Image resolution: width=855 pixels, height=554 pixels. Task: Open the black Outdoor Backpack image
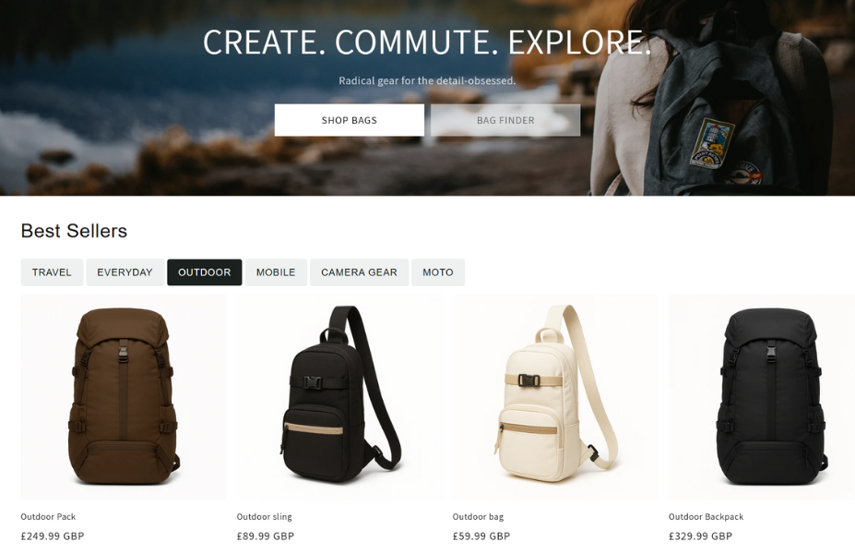[762, 397]
